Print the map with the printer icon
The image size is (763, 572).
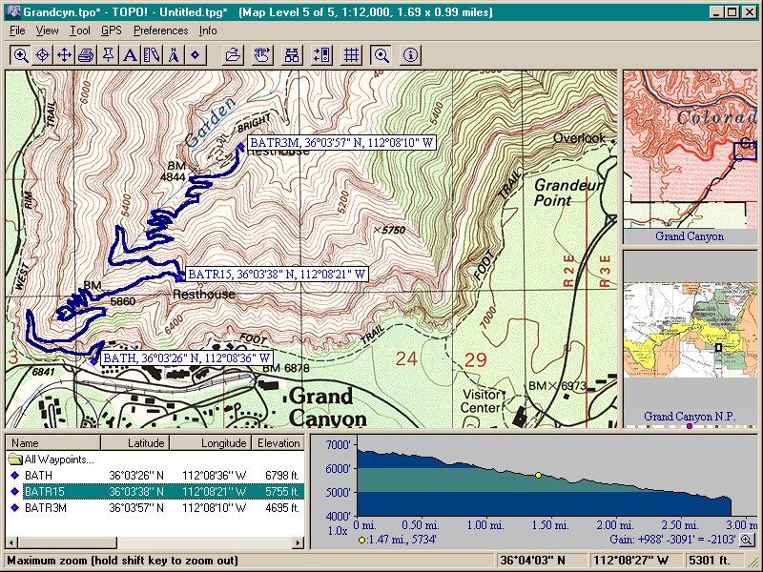(x=86, y=55)
